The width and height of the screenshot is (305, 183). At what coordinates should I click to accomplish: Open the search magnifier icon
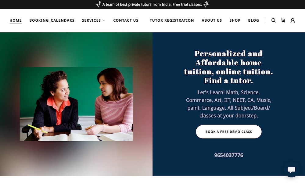[274, 20]
